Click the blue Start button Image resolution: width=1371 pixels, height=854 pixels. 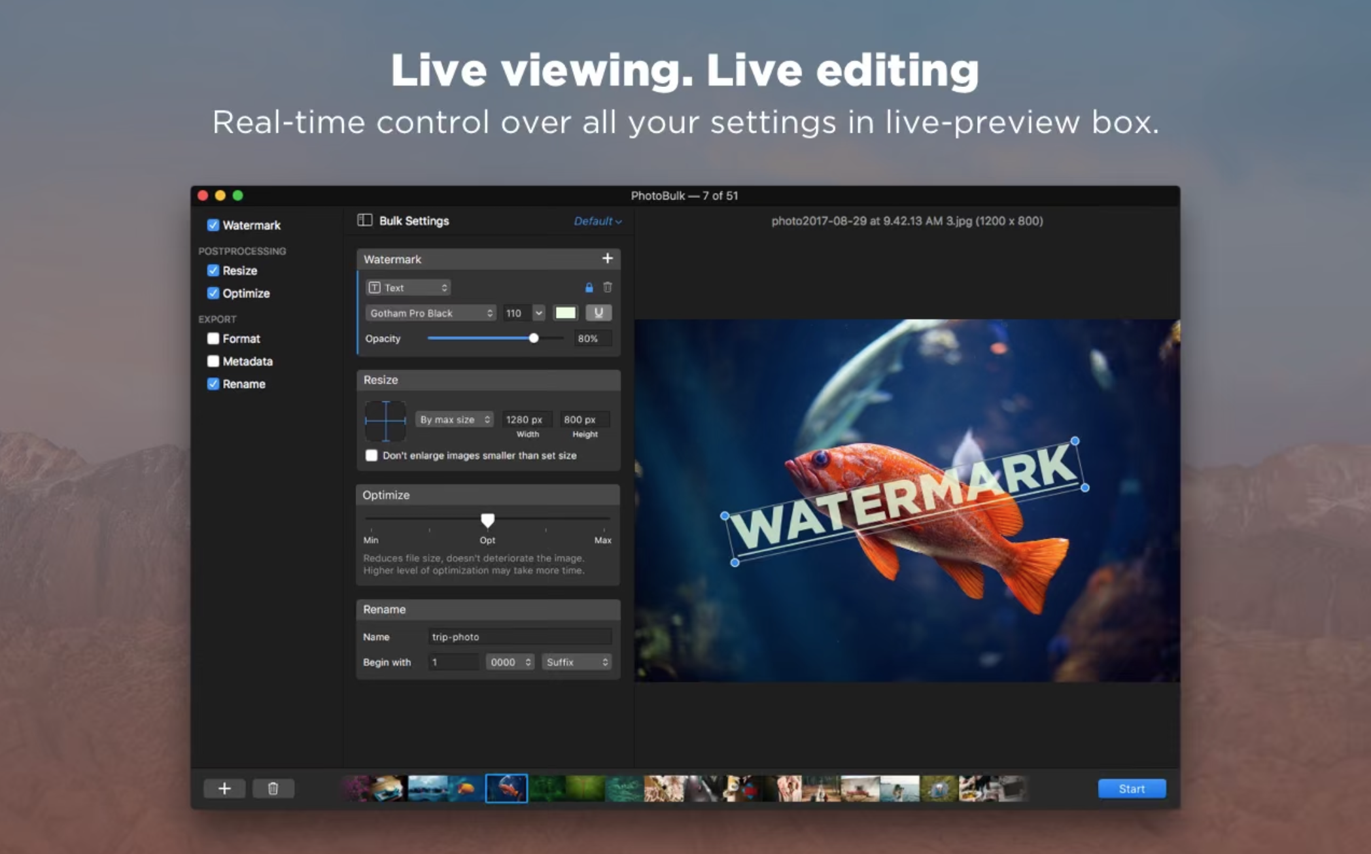1131,789
